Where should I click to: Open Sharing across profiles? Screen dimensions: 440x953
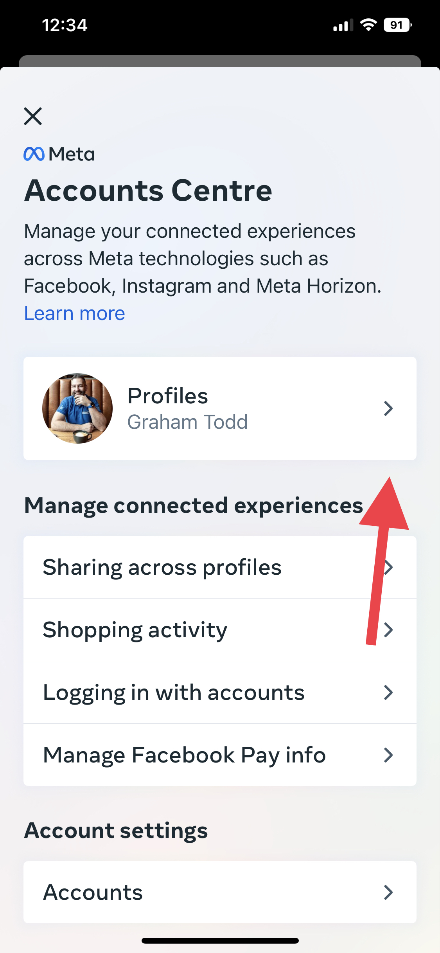tap(162, 567)
